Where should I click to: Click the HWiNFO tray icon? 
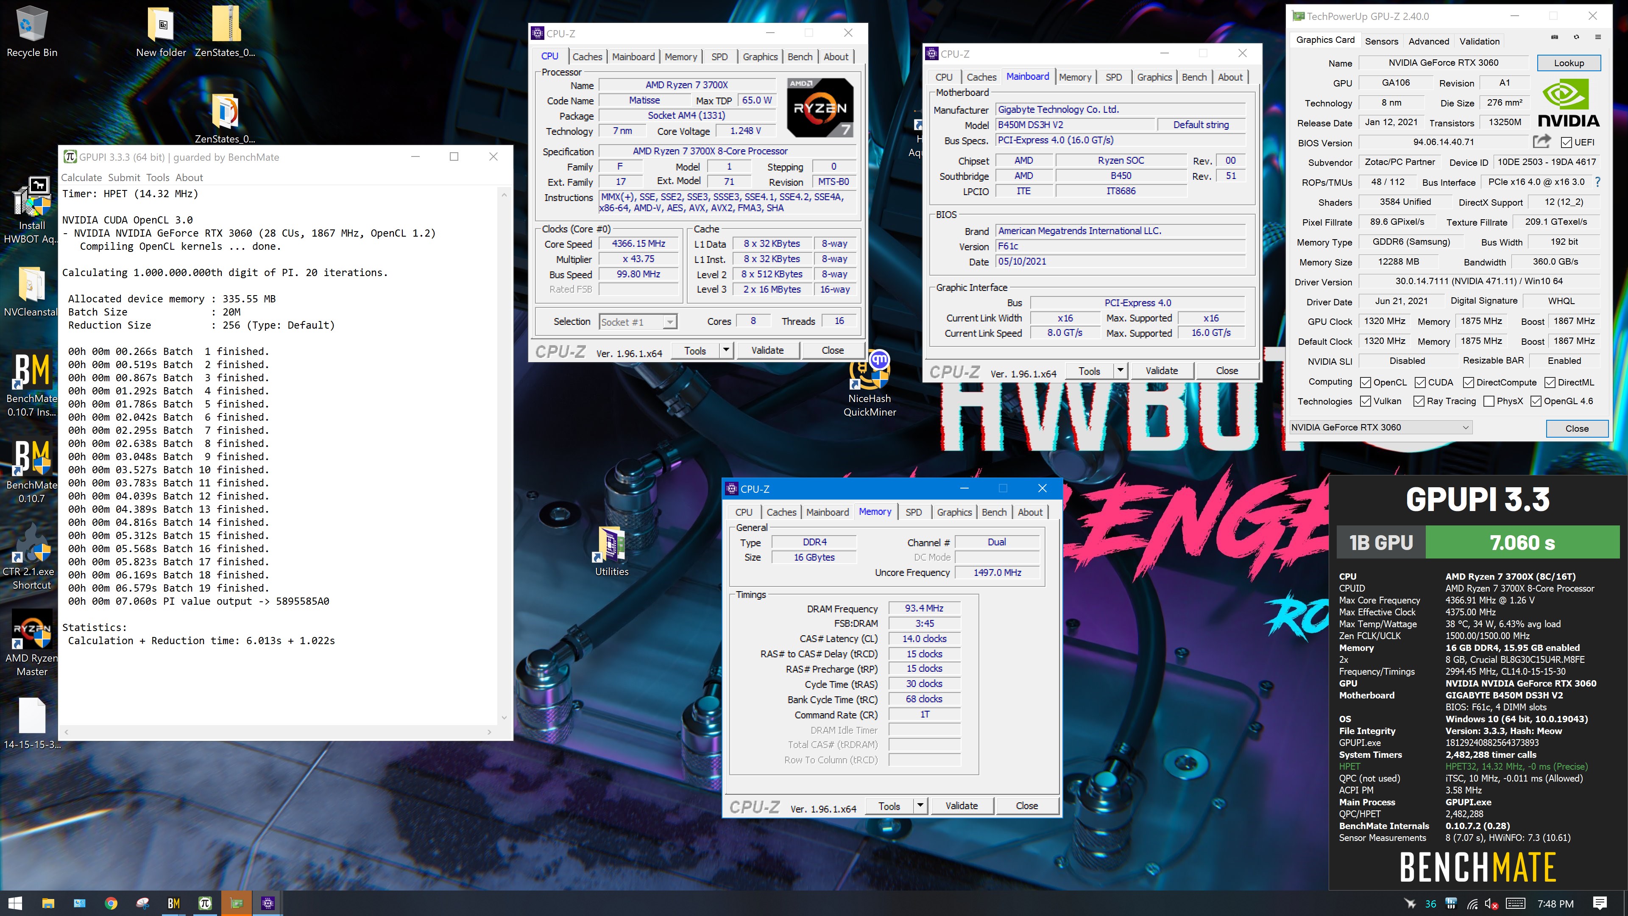[x=1451, y=904]
